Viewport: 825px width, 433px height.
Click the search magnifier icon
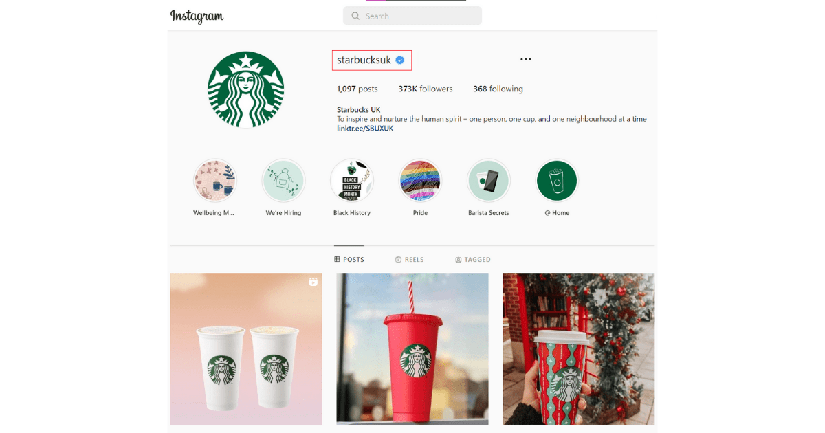(355, 16)
